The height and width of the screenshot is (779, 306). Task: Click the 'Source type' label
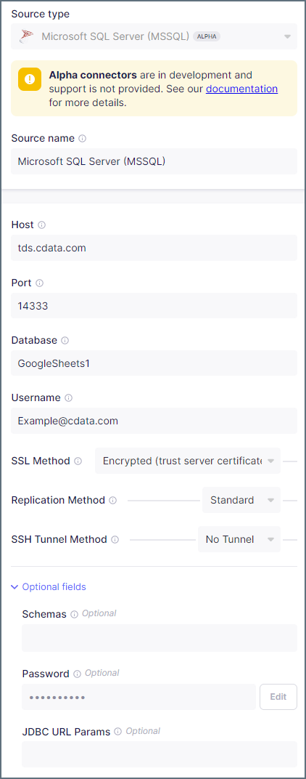(x=41, y=14)
